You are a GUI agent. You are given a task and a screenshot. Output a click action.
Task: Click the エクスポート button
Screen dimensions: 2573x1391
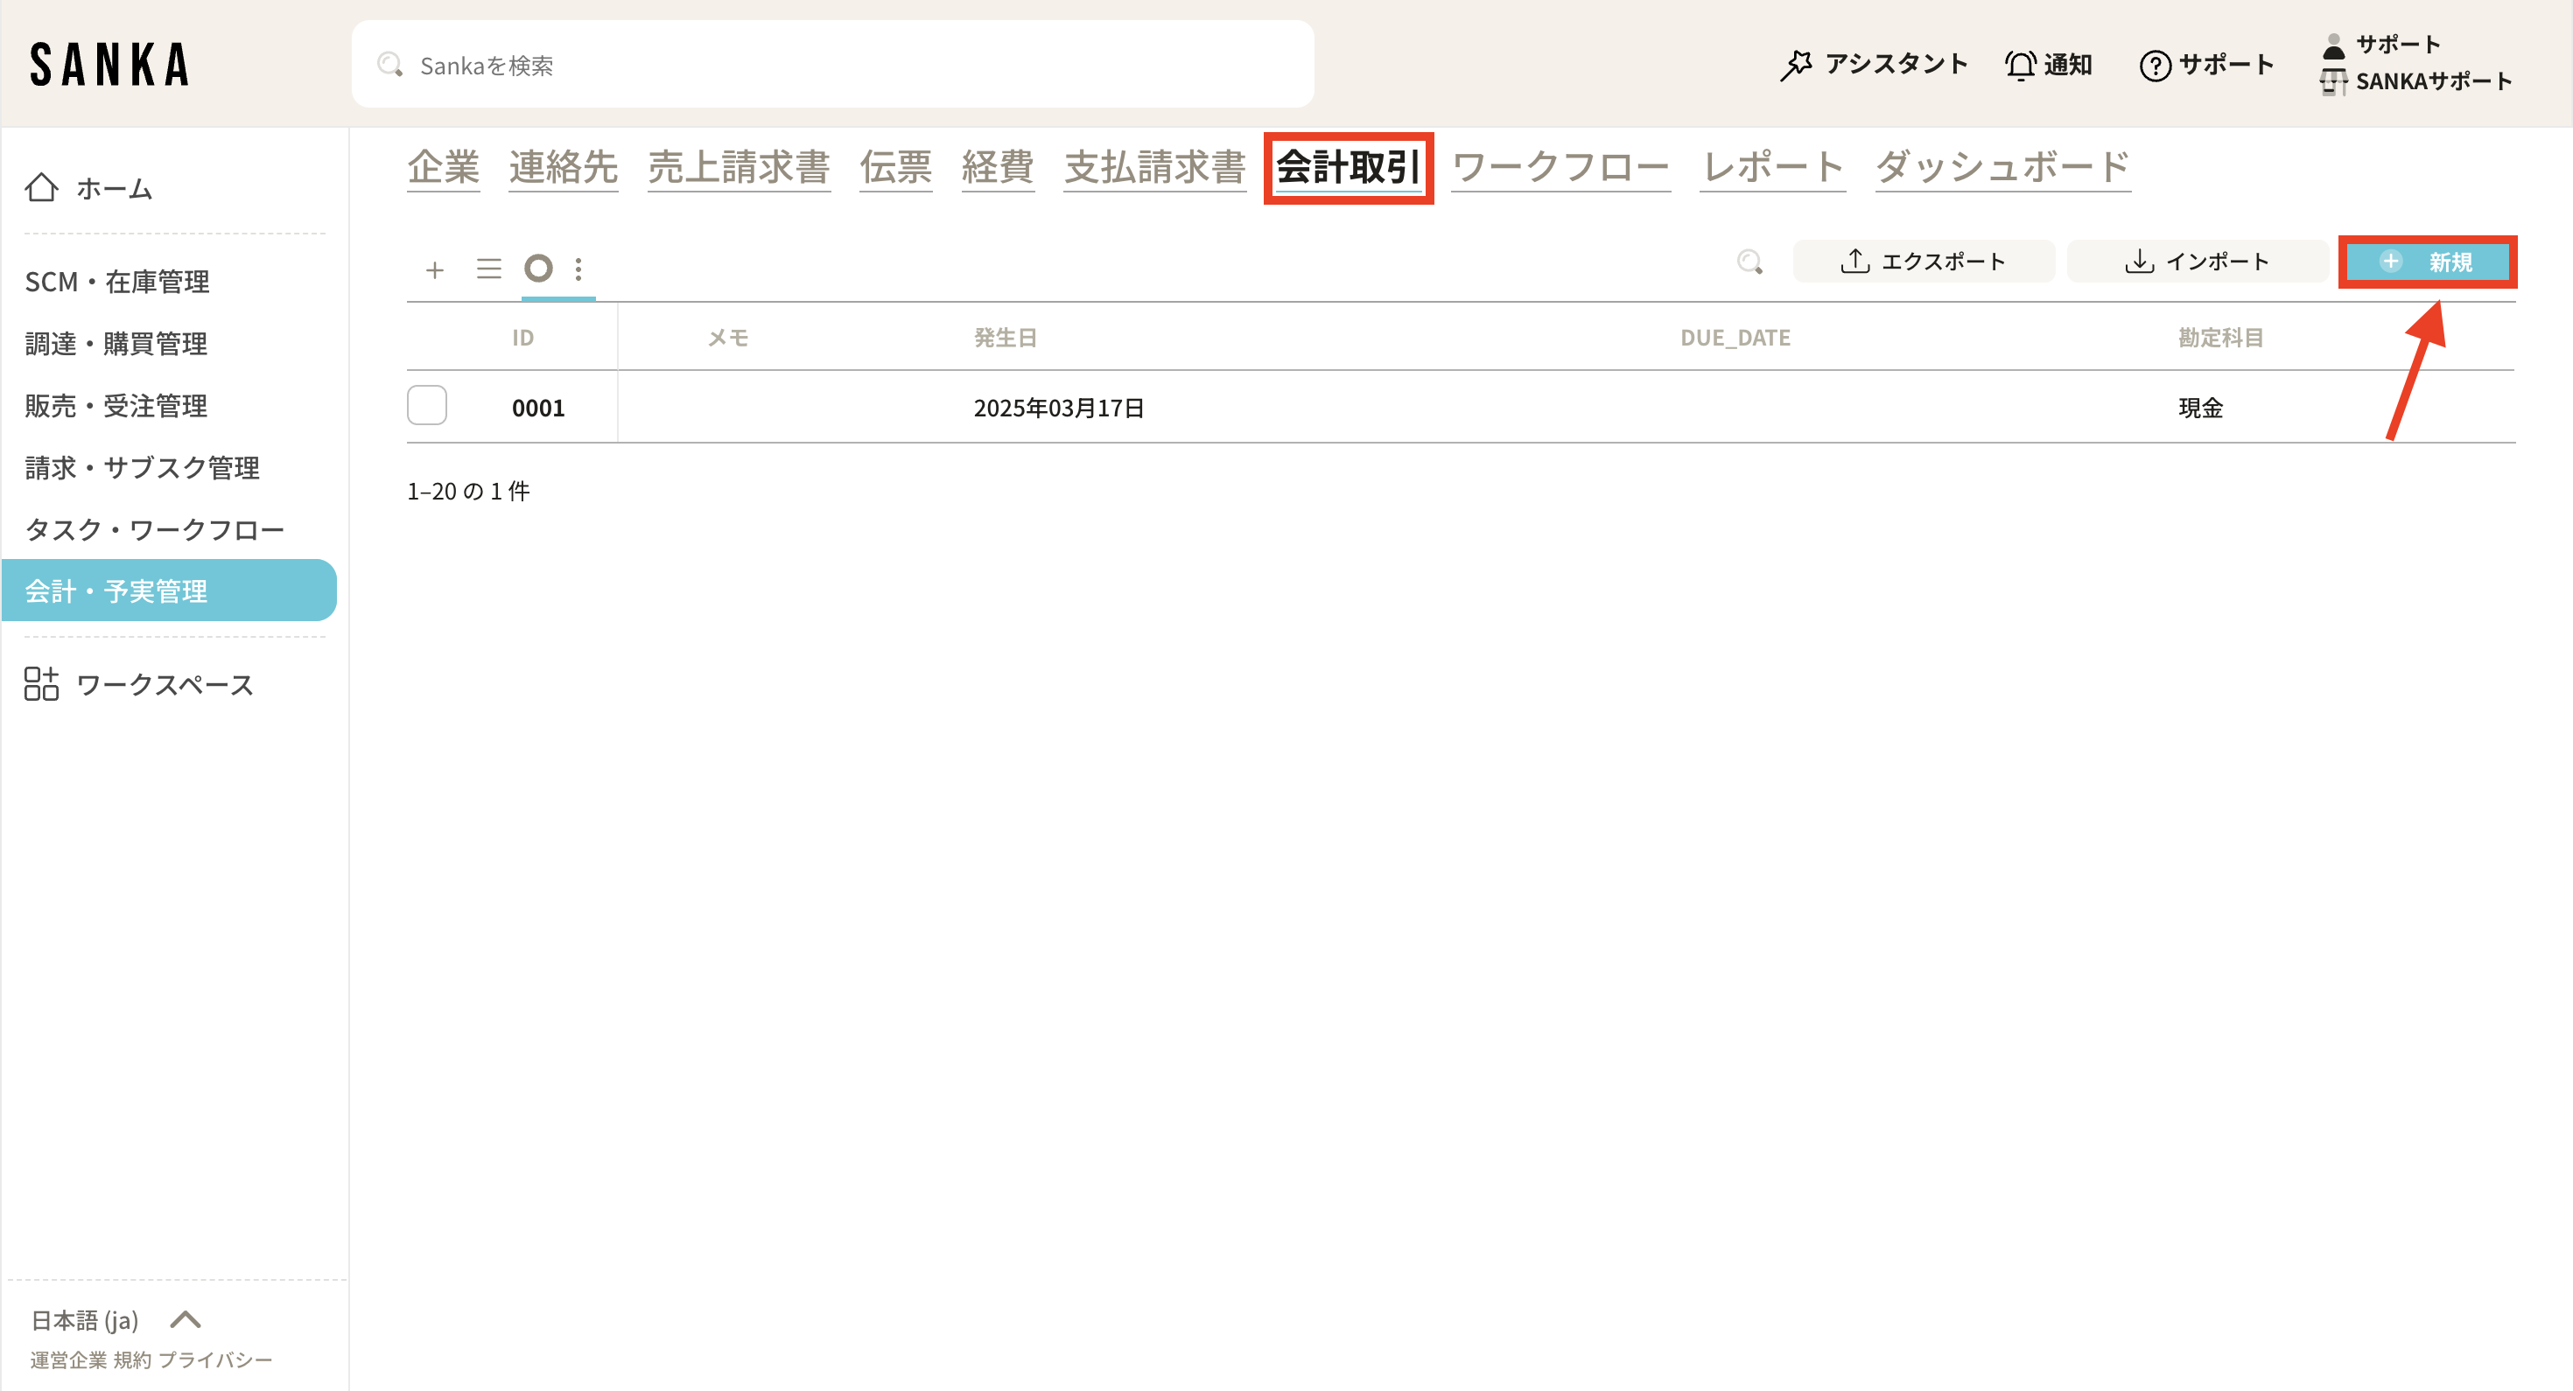point(1923,262)
